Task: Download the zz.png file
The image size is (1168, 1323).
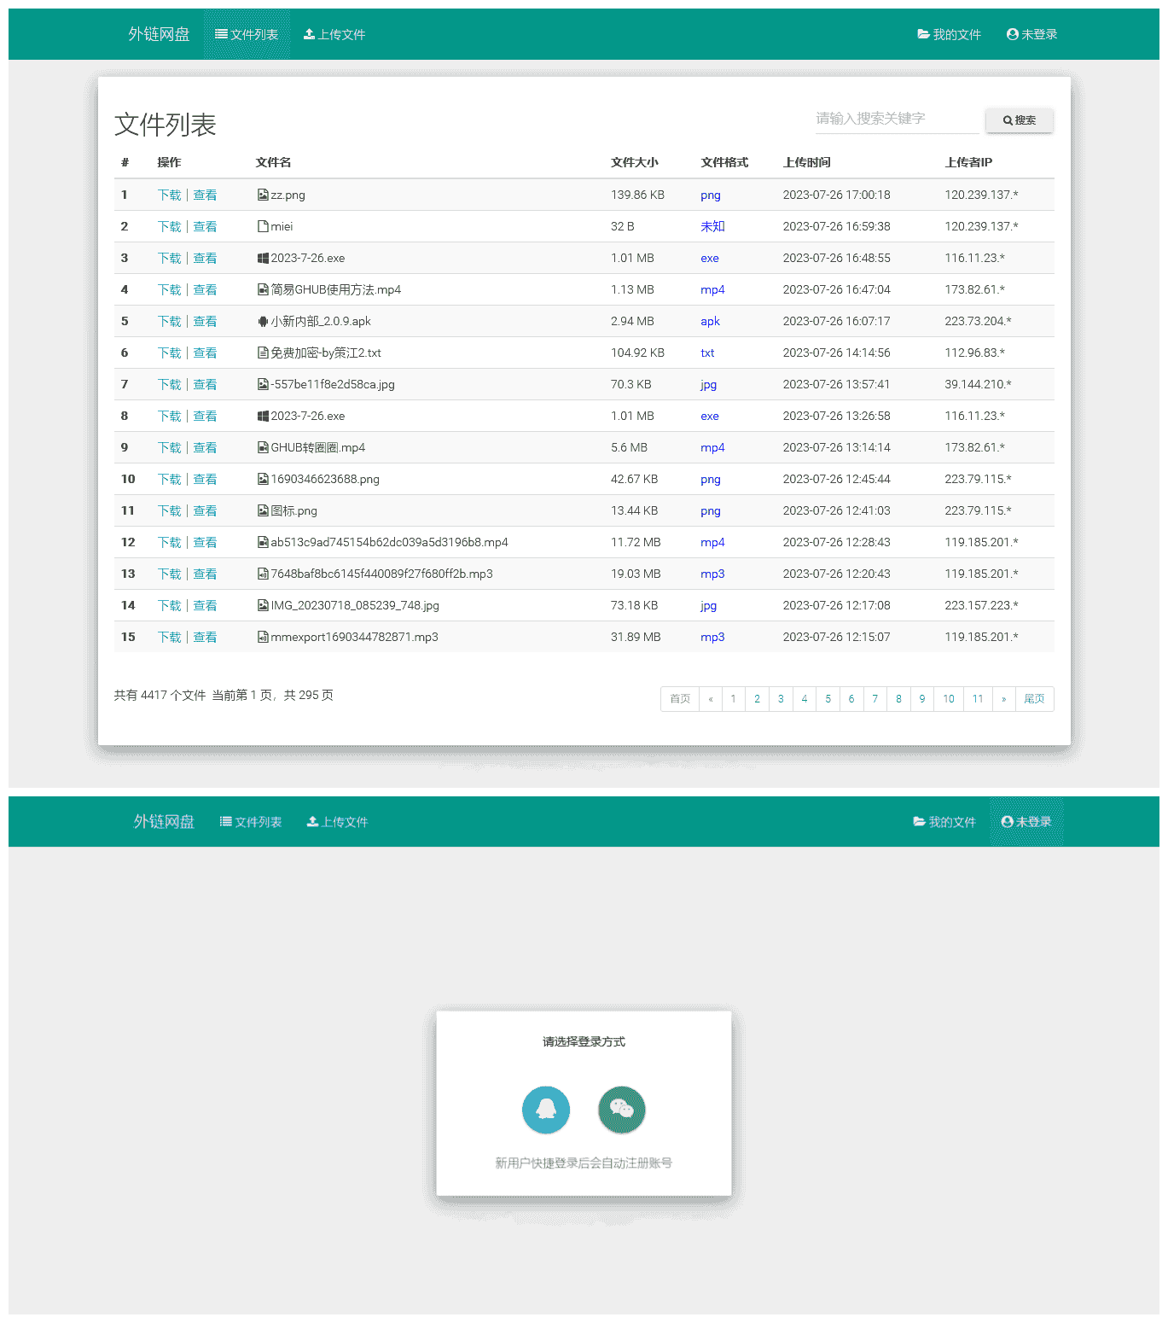Action: pyautogui.click(x=170, y=195)
